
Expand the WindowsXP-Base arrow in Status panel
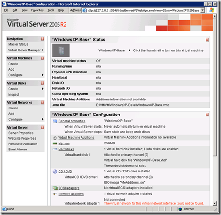pos(129,50)
